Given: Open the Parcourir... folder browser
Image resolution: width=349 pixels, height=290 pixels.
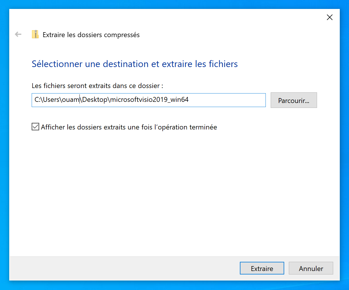Looking at the screenshot, I should pyautogui.click(x=293, y=100).
